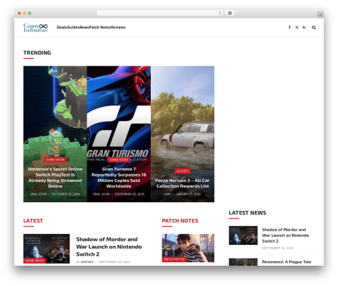338x286 pixels.
Task: Click Game News badge on Latest thumbnail
Action: [x=34, y=260]
